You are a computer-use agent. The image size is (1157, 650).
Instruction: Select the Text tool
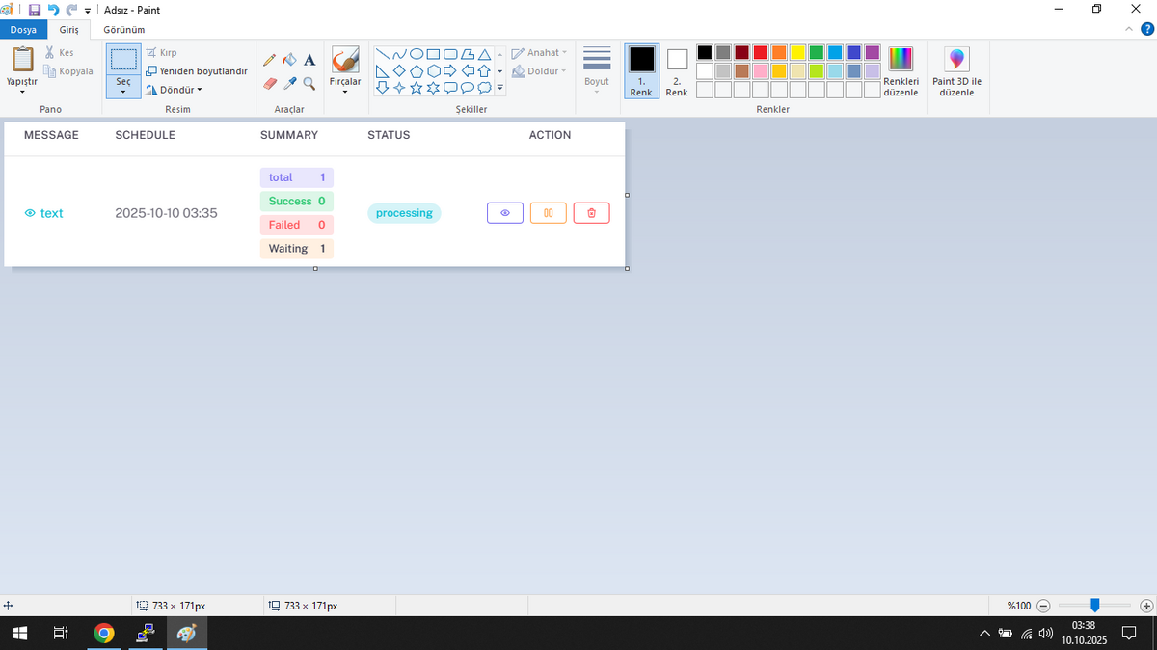point(309,60)
